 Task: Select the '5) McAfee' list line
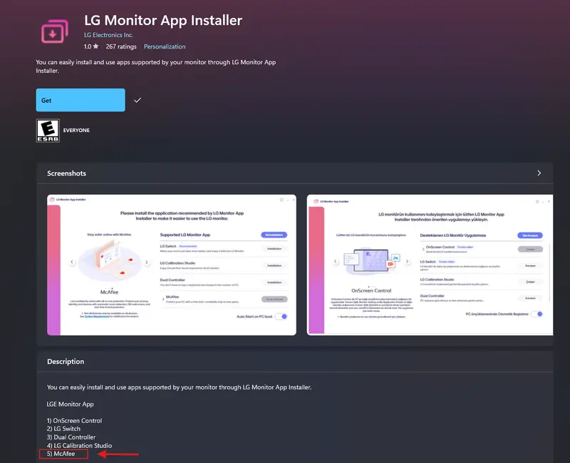pyautogui.click(x=61, y=454)
